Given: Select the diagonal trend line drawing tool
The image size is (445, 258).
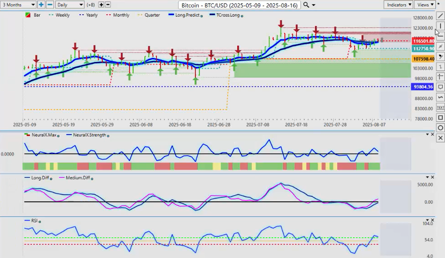Looking at the screenshot, I should point(441,16).
